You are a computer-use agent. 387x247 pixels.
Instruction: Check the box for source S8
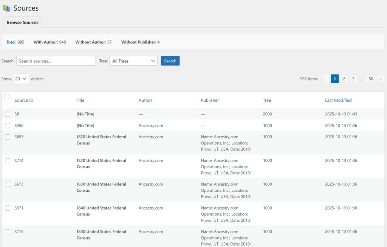[x=8, y=114]
